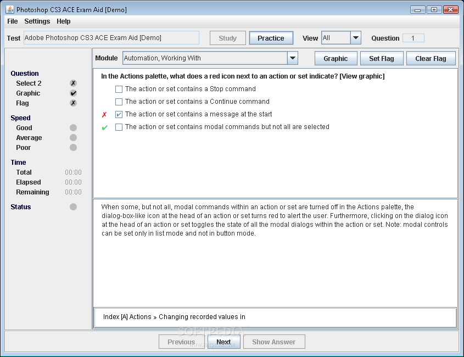Check 'contains a Continue command' answer
The width and height of the screenshot is (464, 357).
119,102
